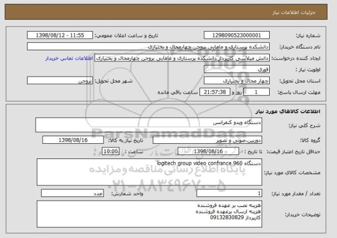Select the گروه کالا field دوربین،صوتی و تصویر
This screenshot has height=238, width=337.
207,140
